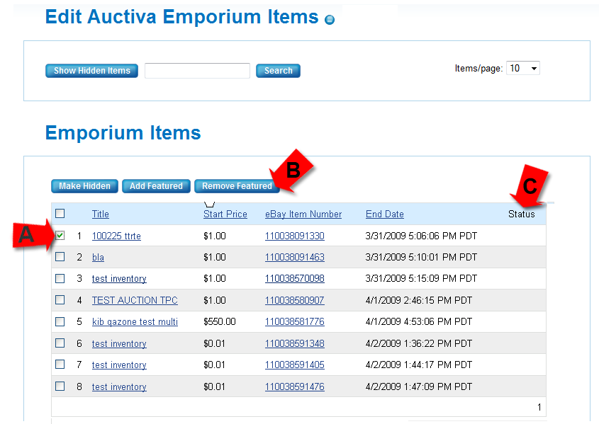This screenshot has height=424, width=599.
Task: Open row 8 test inventory link
Action: (x=119, y=386)
